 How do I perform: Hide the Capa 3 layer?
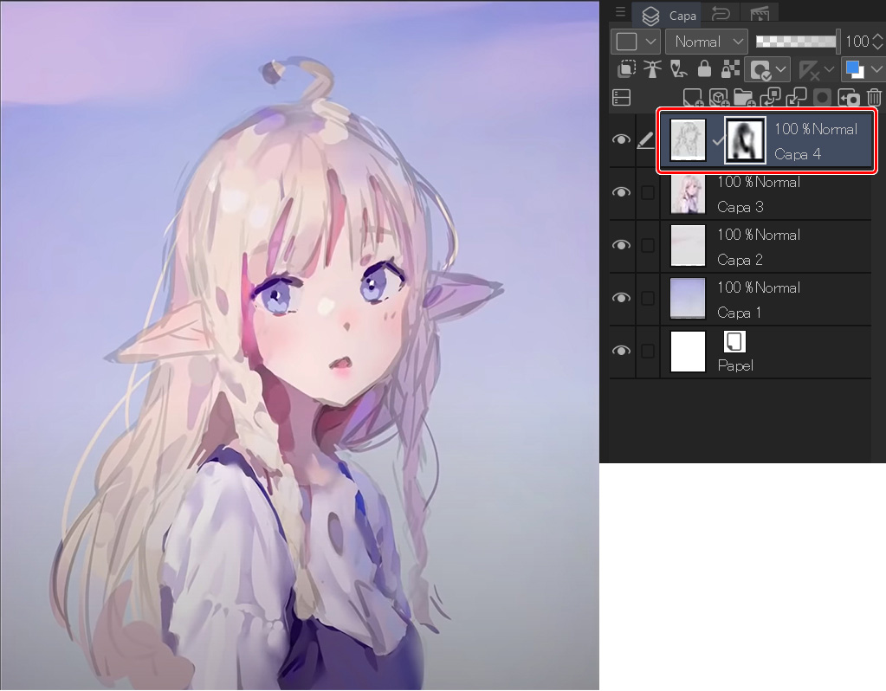[621, 192]
